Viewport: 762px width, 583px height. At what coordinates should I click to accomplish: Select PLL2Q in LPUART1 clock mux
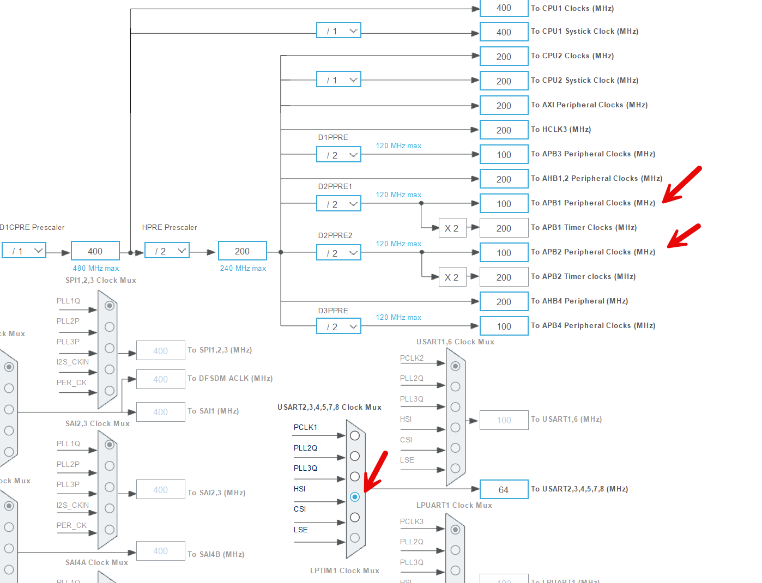(455, 550)
